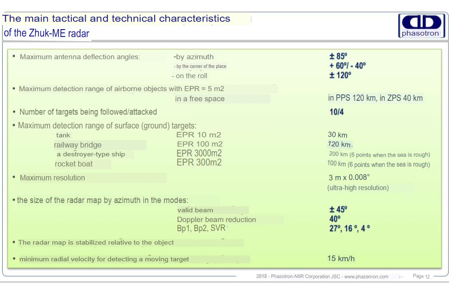Click 'The radar map is stabilized relative to the object'
Screen dimensions: 449x283
pos(96,243)
